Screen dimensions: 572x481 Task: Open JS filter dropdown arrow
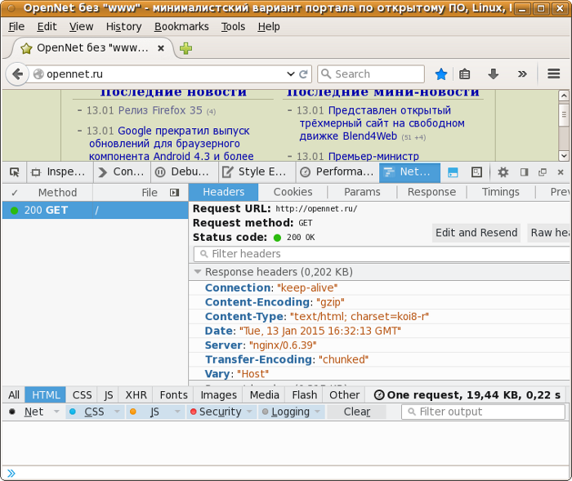177,412
